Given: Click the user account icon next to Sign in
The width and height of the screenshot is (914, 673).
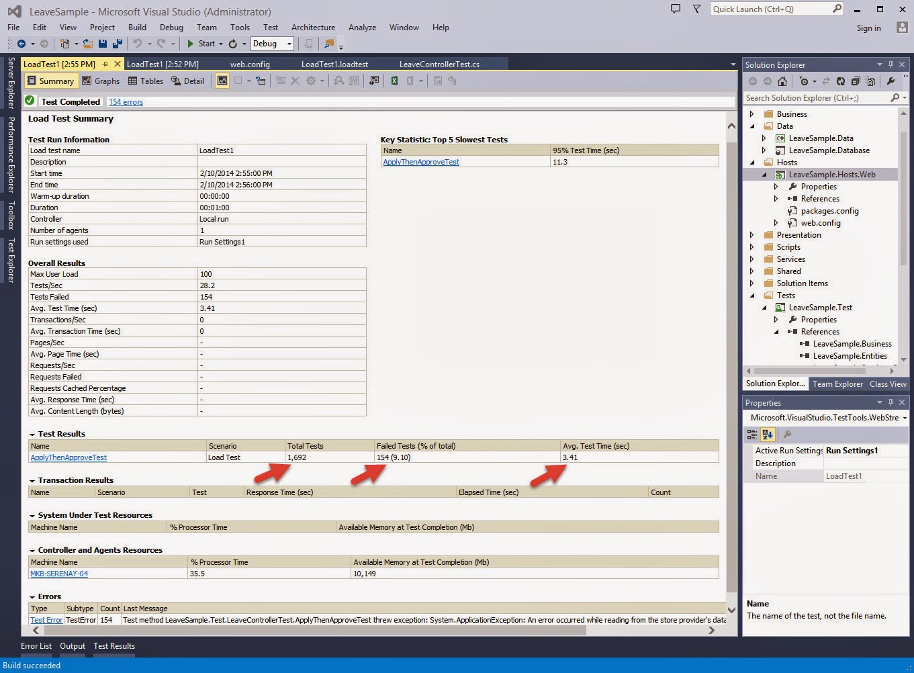Looking at the screenshot, I should (x=902, y=28).
